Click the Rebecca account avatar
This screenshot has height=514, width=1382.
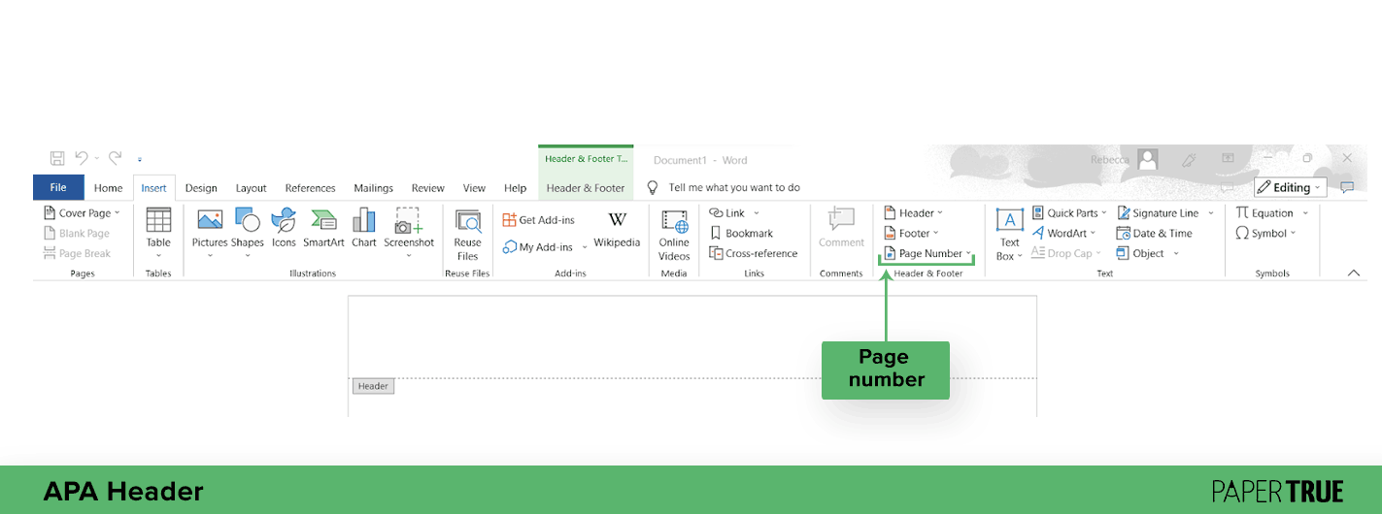coord(1149,159)
